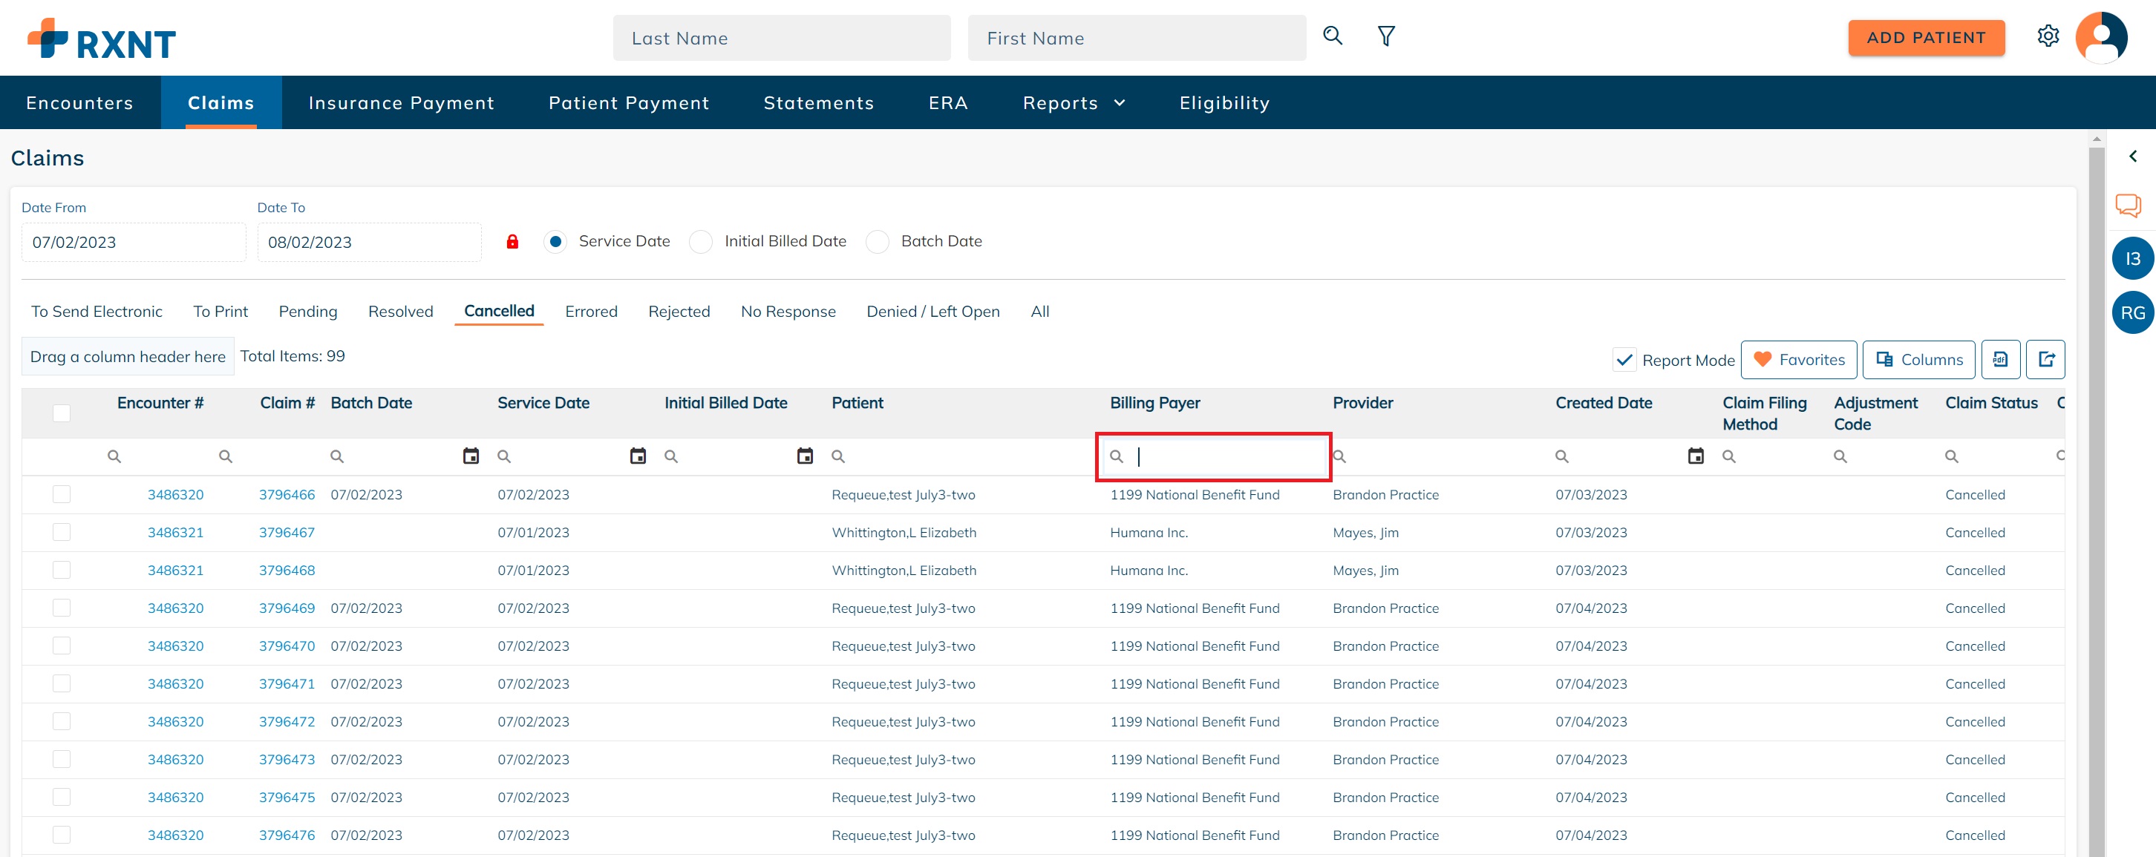This screenshot has height=857, width=2156.
Task: Open claim link 3796466
Action: [287, 495]
